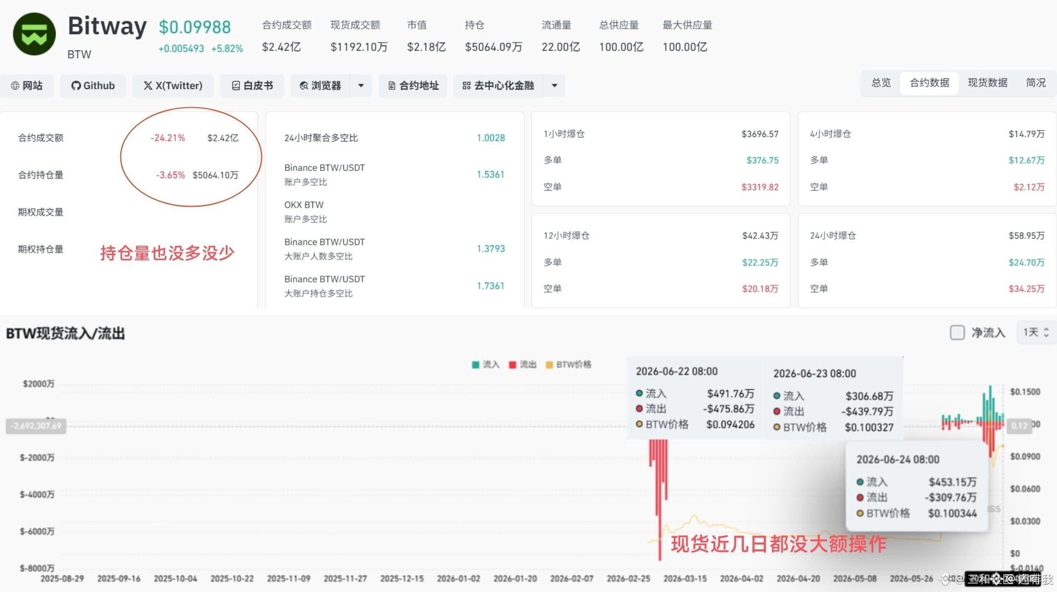Select the 24小时聚合多空比 1.0028 value
This screenshot has width=1057, height=592.
point(491,138)
